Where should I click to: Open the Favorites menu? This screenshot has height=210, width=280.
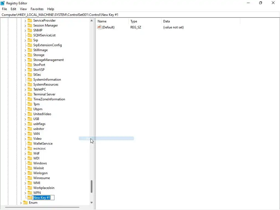tap(37, 9)
